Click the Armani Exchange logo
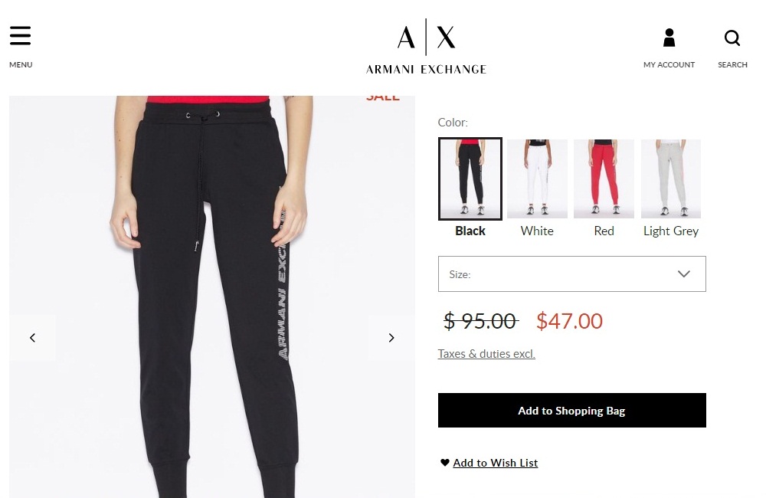 pyautogui.click(x=426, y=47)
